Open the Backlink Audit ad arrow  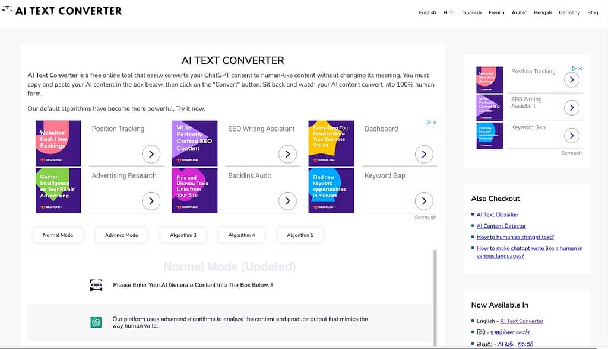point(288,201)
